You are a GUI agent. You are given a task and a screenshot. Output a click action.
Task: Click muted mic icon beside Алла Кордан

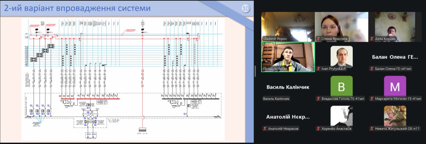coord(372,39)
